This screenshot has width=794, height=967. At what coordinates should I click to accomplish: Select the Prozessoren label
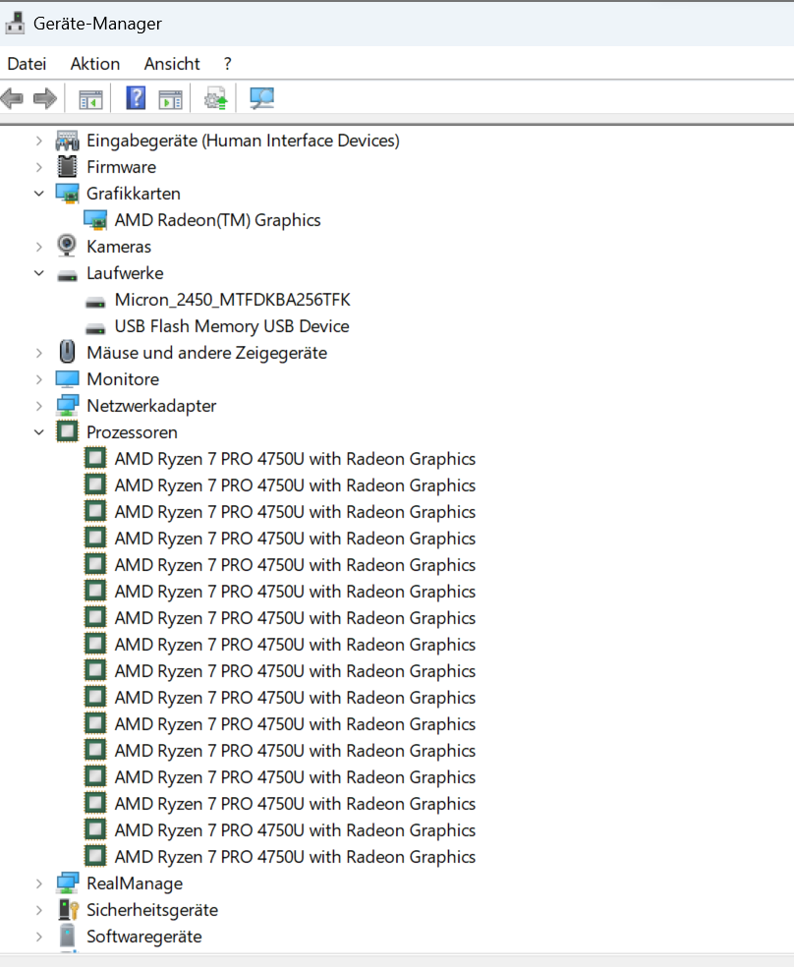(x=132, y=432)
